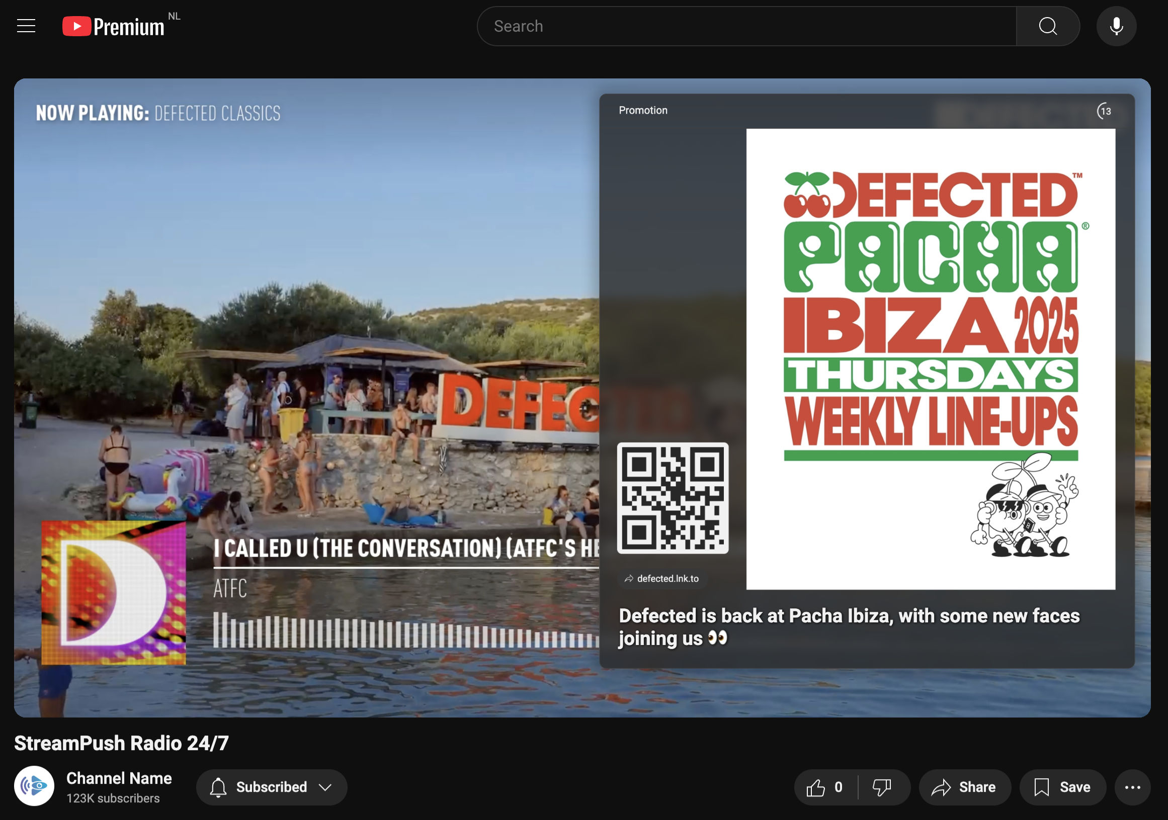Click the NL country code badge

point(174,16)
